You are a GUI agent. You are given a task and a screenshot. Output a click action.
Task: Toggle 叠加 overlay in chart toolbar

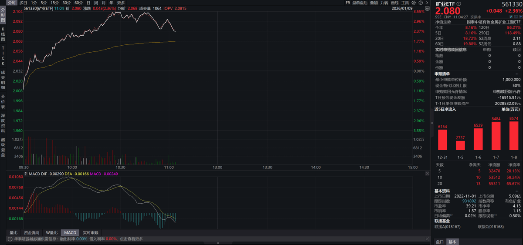point(374,3)
